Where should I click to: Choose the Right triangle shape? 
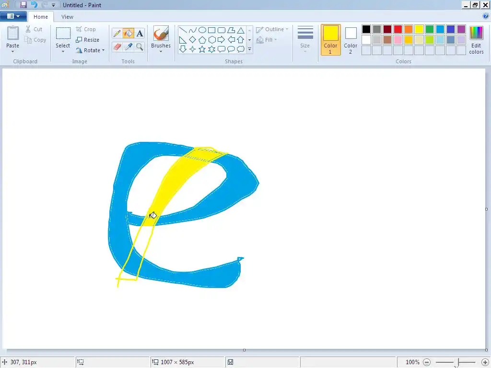[x=183, y=40]
